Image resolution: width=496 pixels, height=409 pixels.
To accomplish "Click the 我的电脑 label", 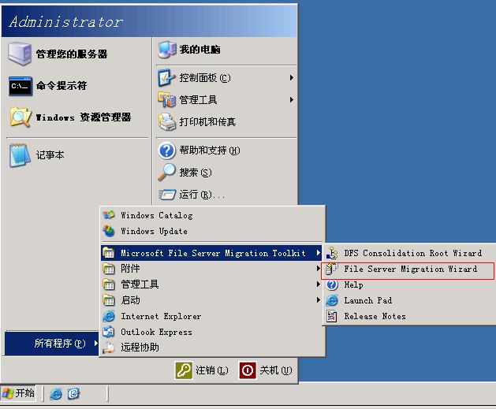I will [x=200, y=50].
